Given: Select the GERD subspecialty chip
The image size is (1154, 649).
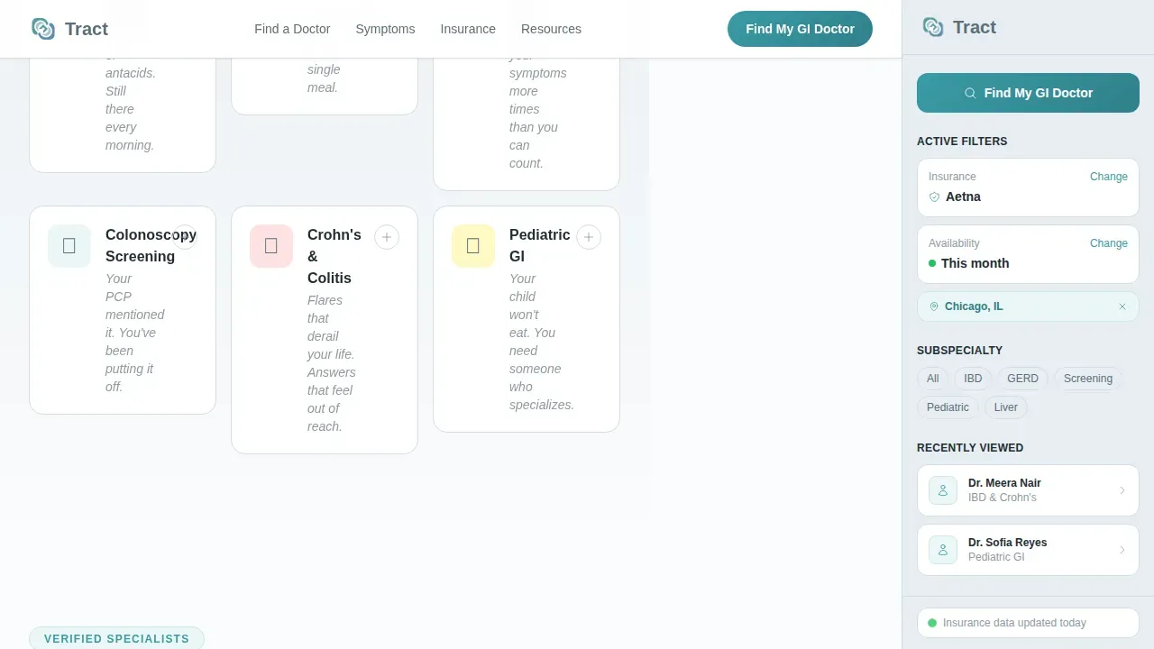Looking at the screenshot, I should pyautogui.click(x=1022, y=379).
